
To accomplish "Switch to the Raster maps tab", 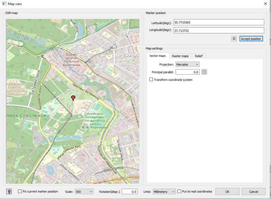I will [x=180, y=56].
